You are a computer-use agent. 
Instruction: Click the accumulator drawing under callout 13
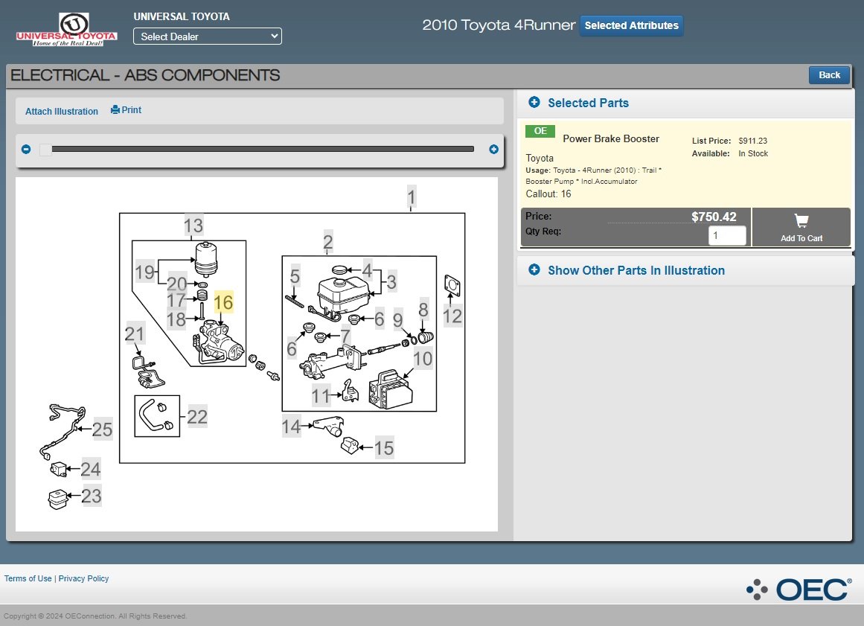[x=207, y=259]
